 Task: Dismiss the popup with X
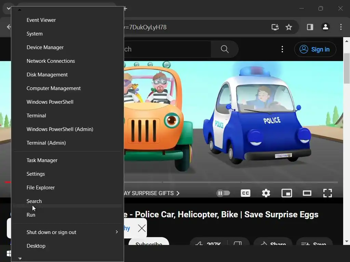[142, 228]
